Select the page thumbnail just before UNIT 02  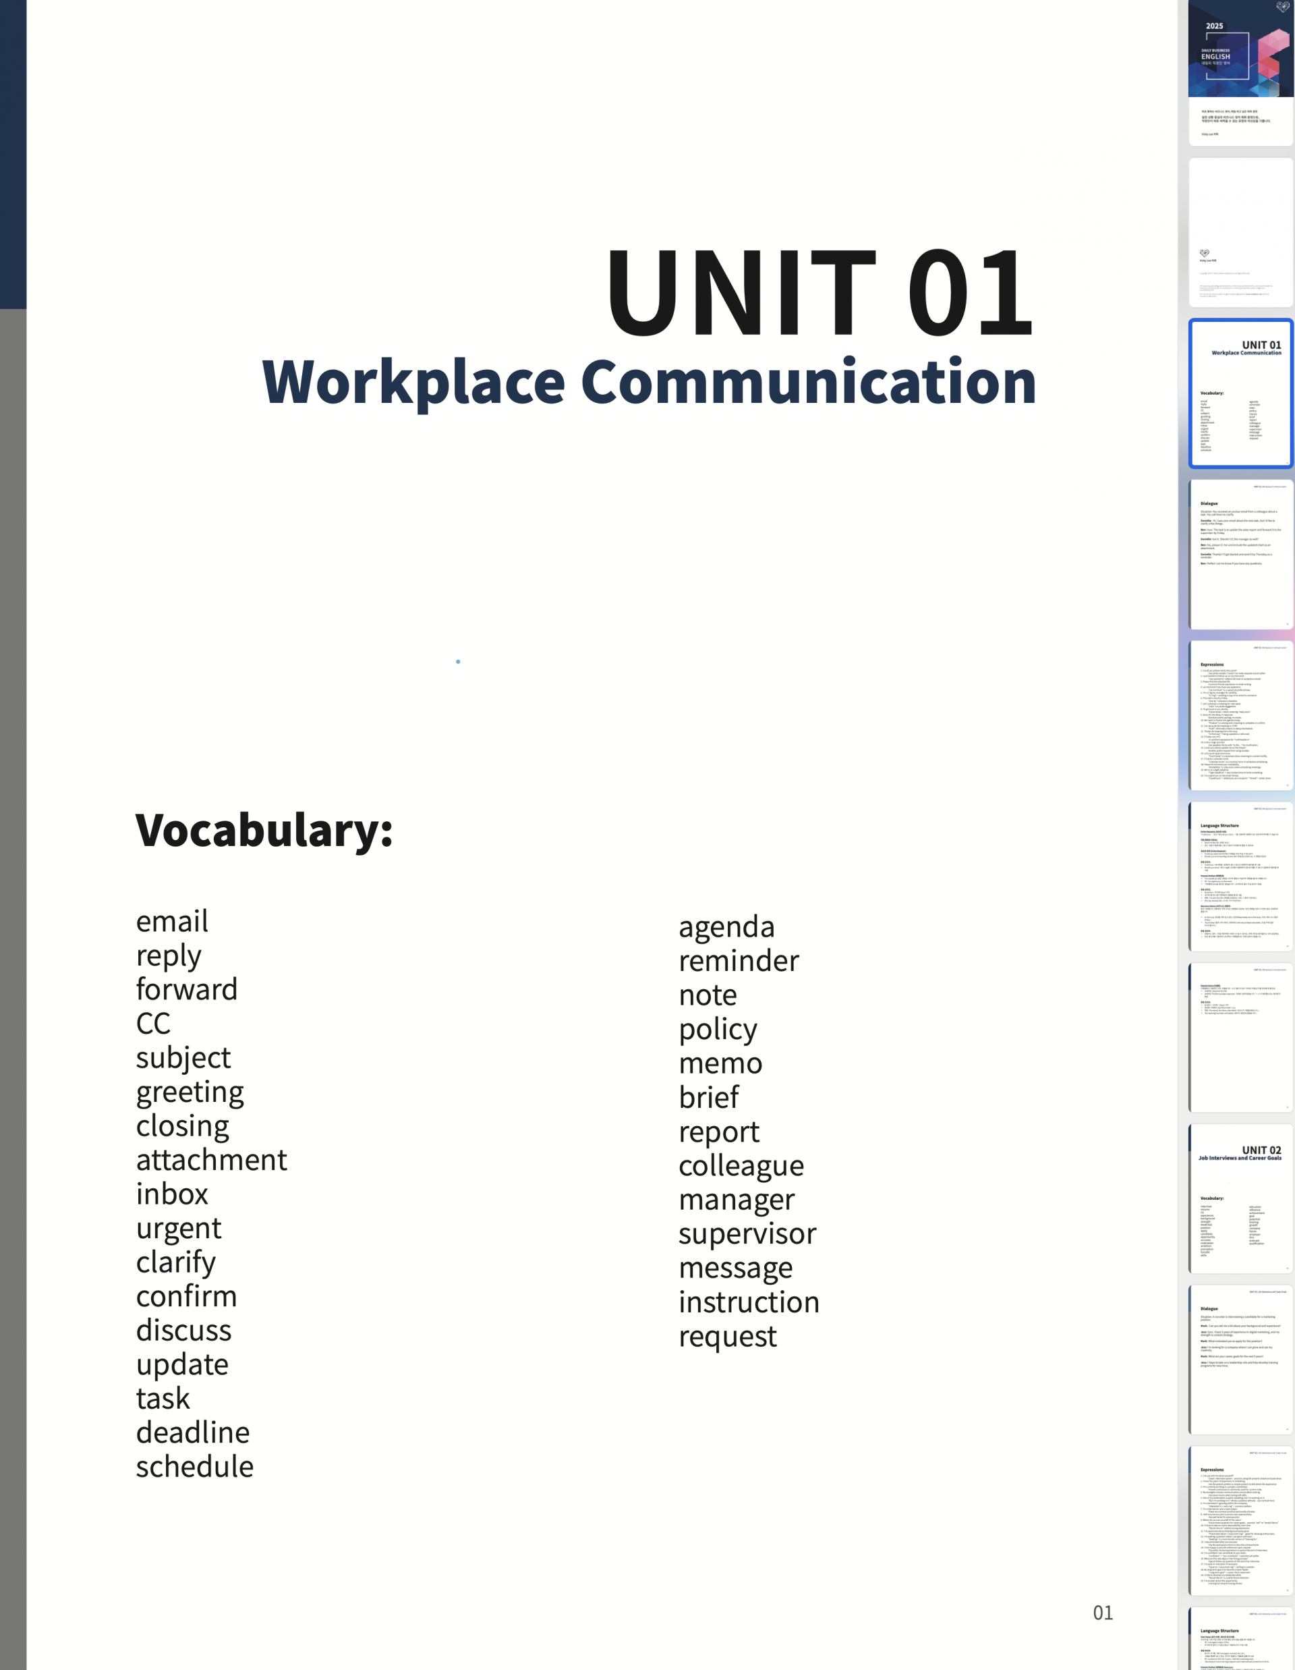pyautogui.click(x=1240, y=1037)
